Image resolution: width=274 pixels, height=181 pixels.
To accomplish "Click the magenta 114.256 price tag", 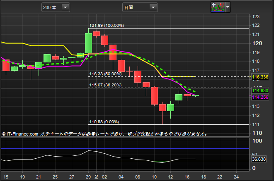I will (x=260, y=97).
